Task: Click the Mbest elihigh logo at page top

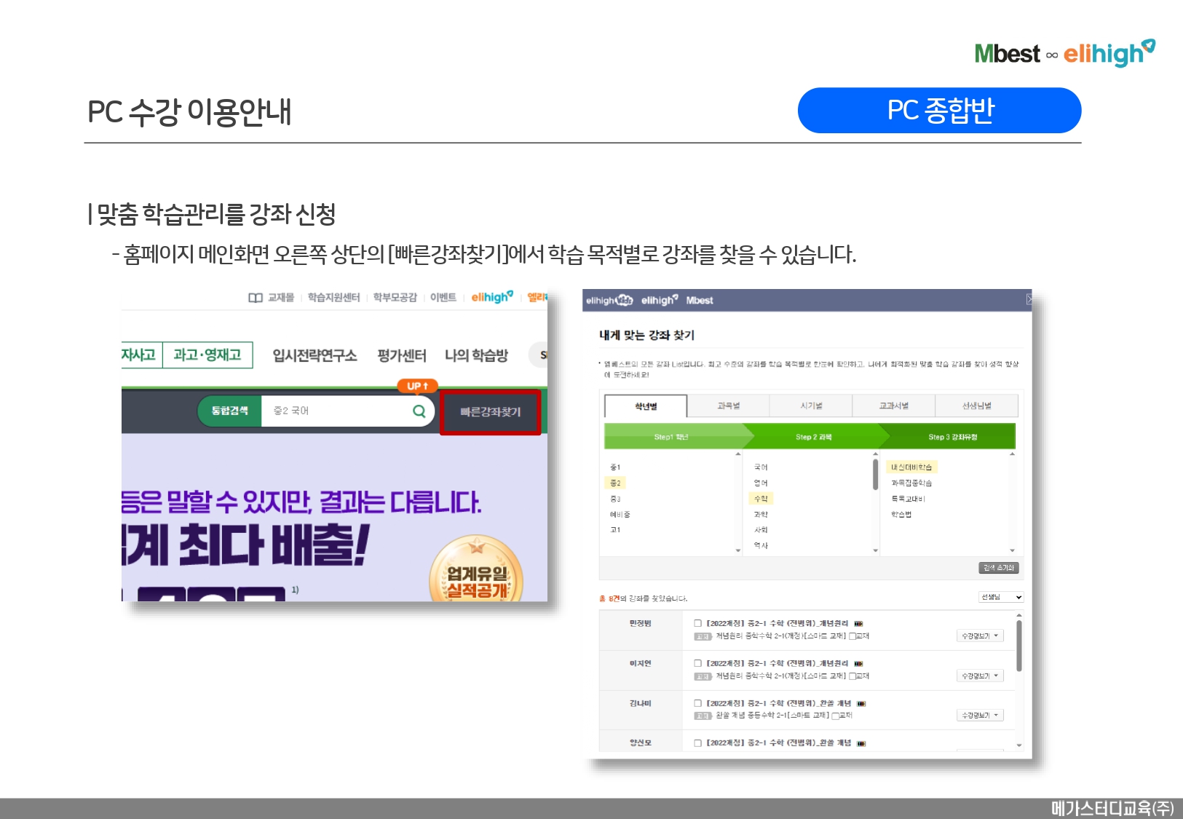Action: (x=1064, y=54)
